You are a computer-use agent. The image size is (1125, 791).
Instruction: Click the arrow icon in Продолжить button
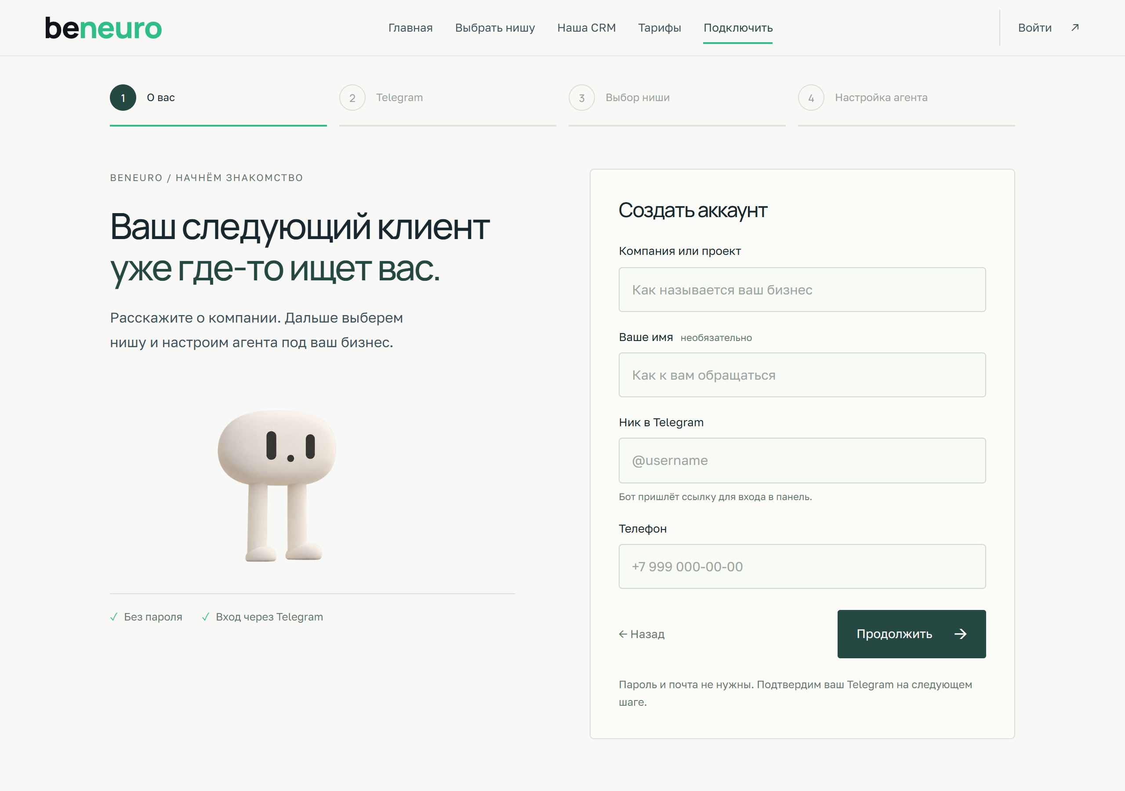960,634
